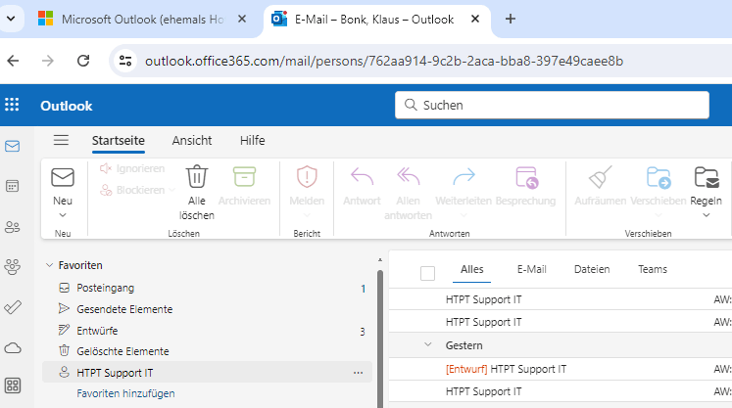The height and width of the screenshot is (408, 732).
Task: Reload the page in browser
Action: tap(83, 61)
